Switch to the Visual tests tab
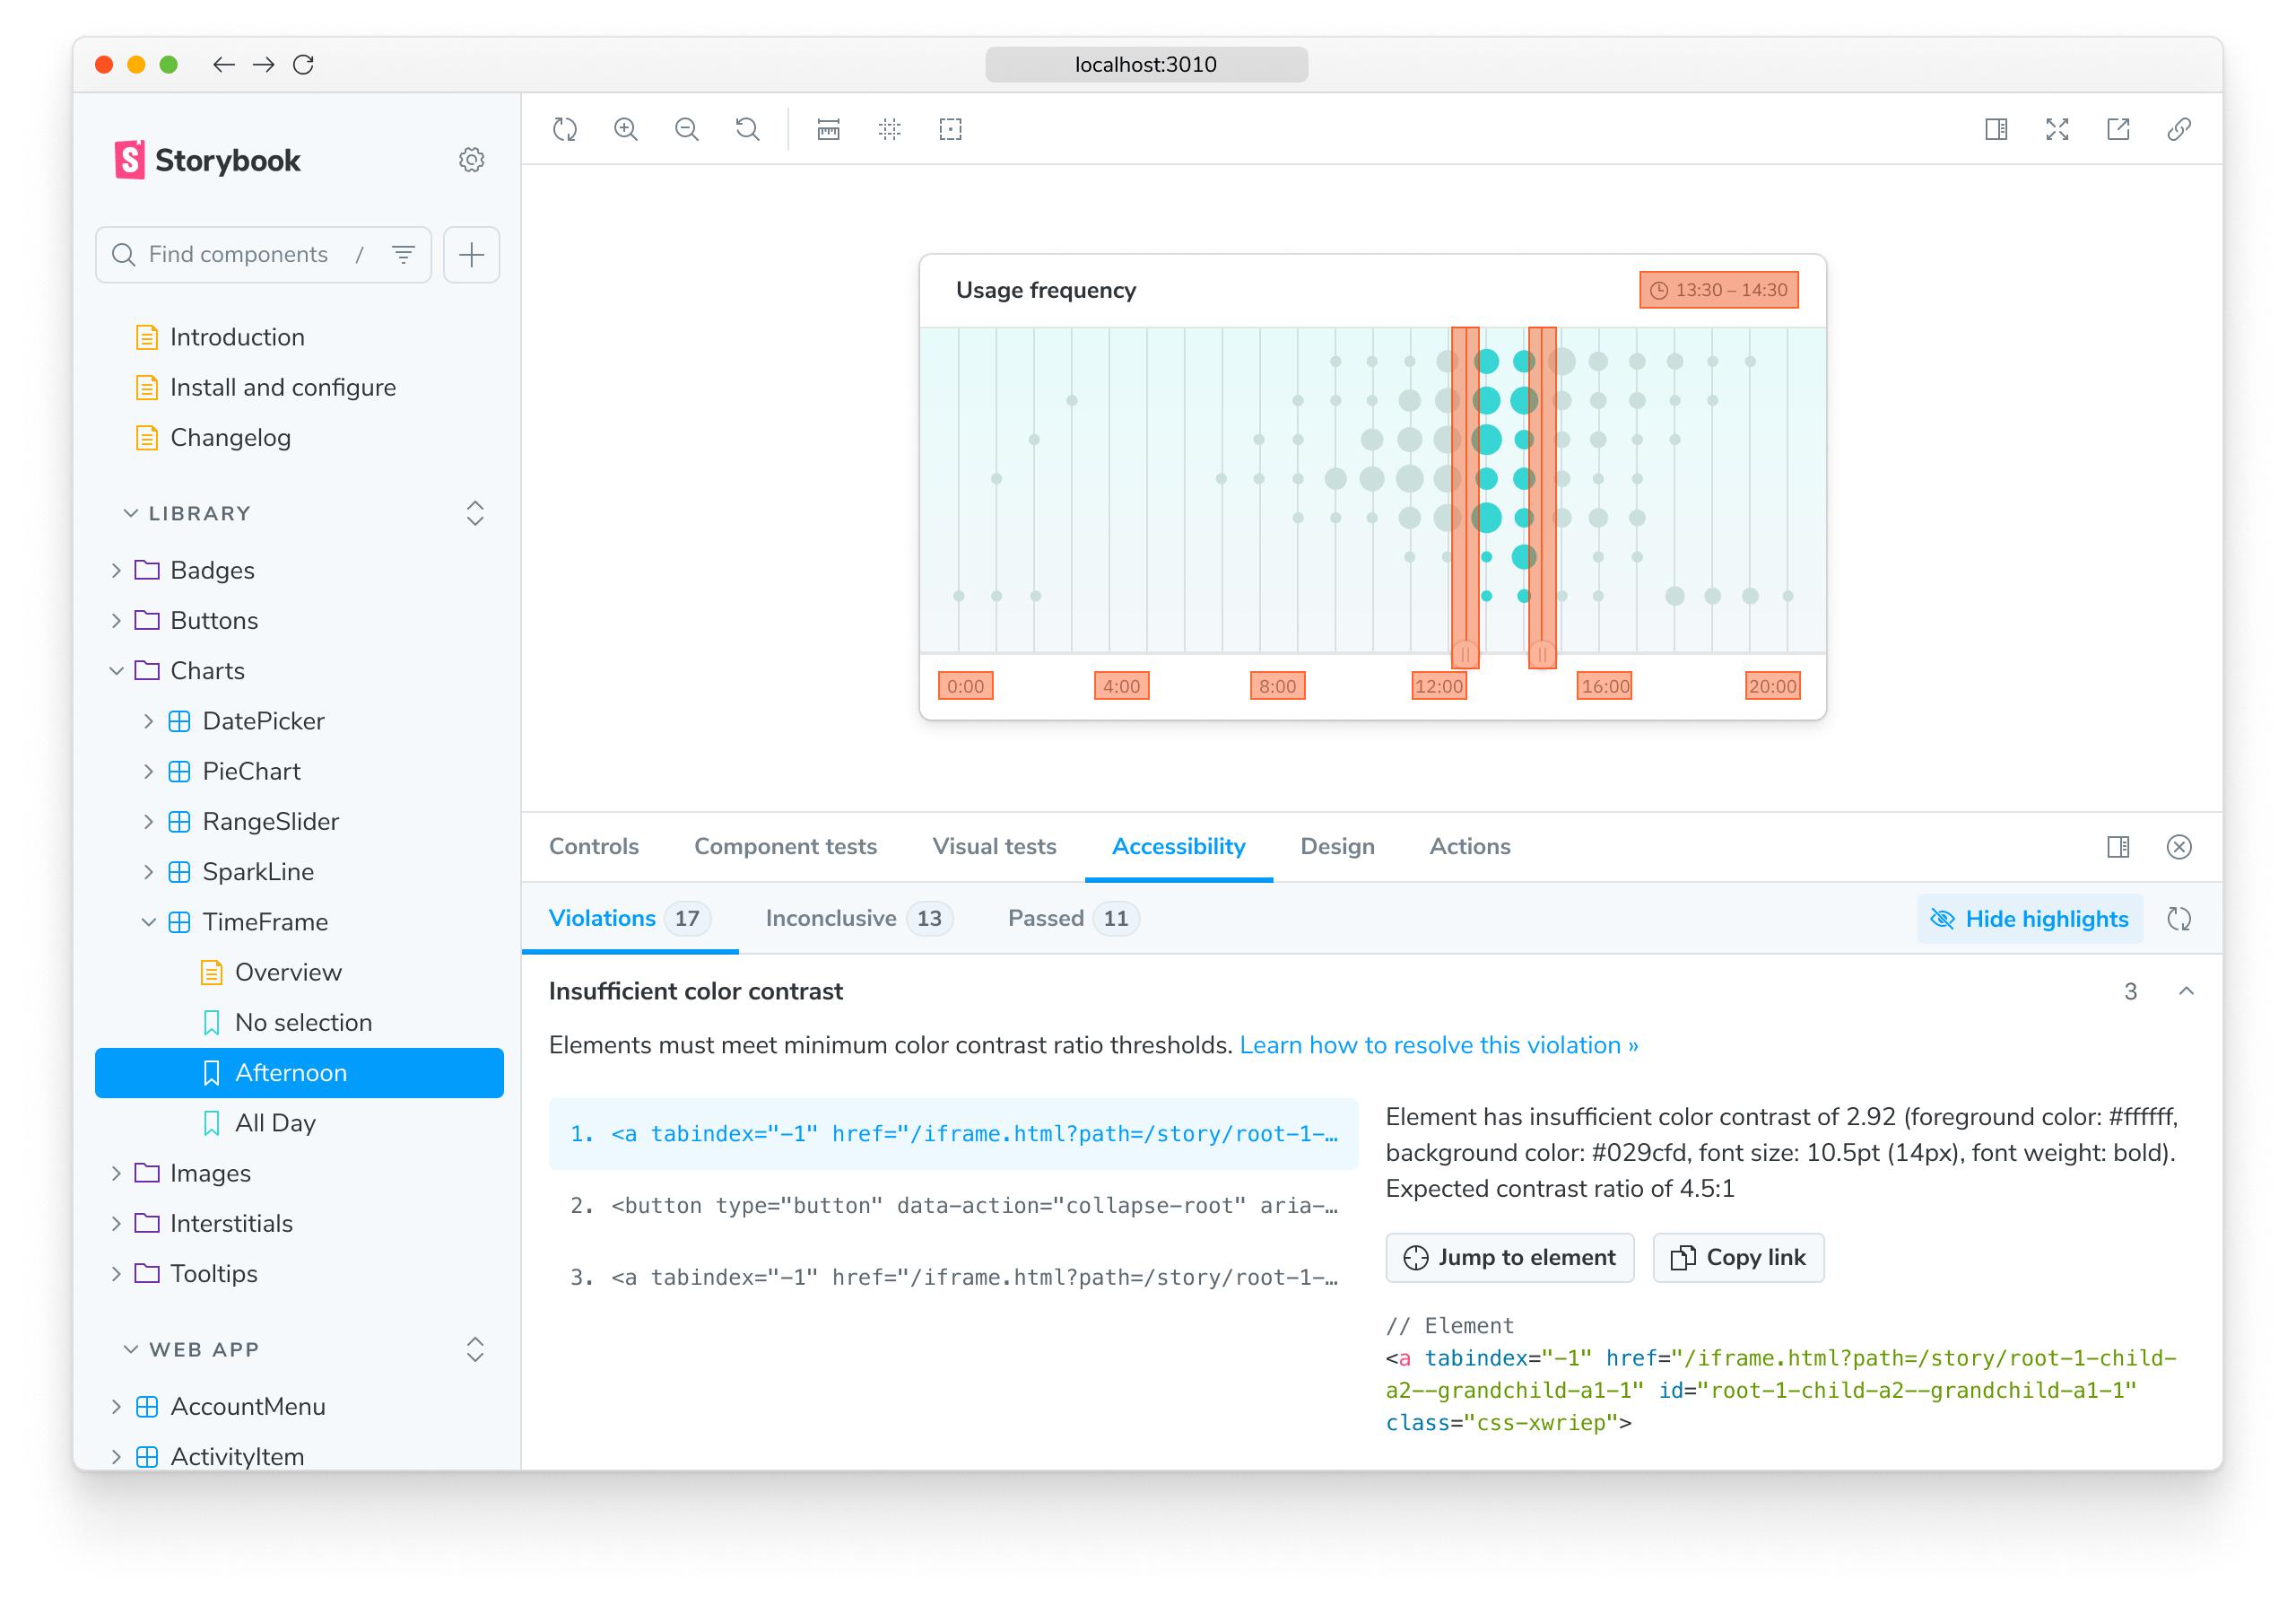The height and width of the screenshot is (1597, 2296). click(x=993, y=845)
